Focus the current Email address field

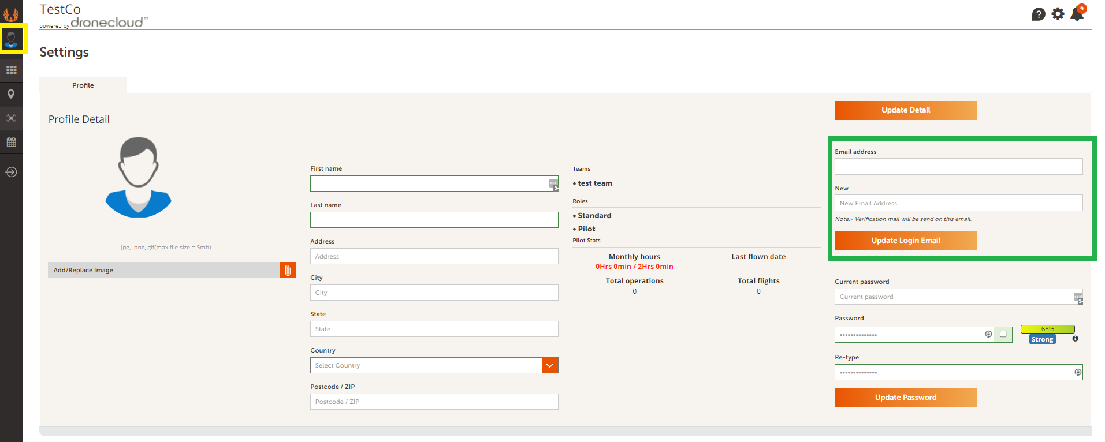(959, 167)
